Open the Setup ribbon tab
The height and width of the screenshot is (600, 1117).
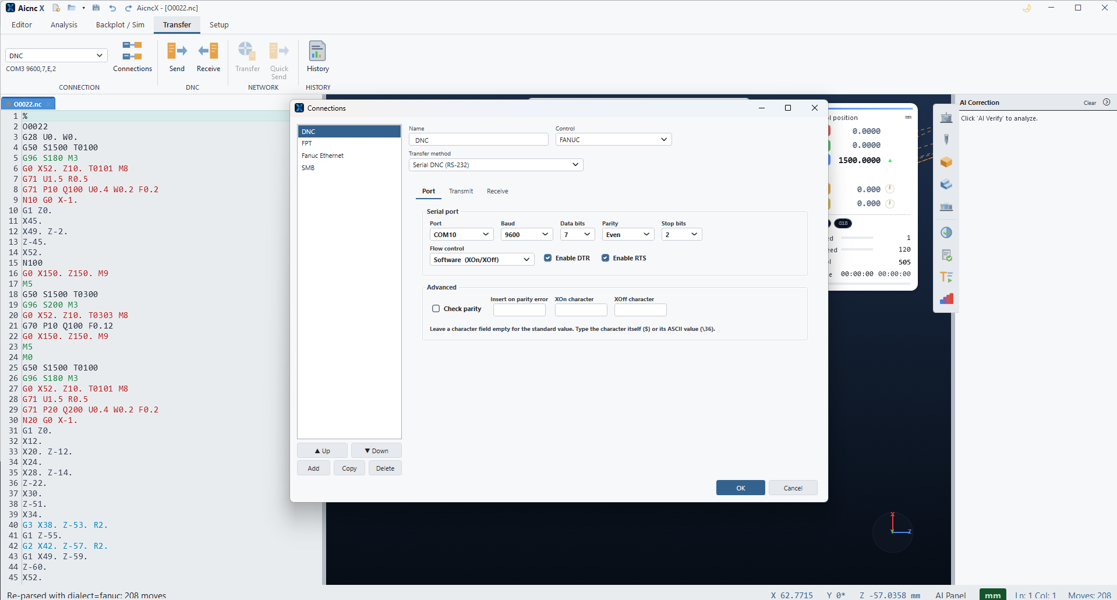(219, 24)
